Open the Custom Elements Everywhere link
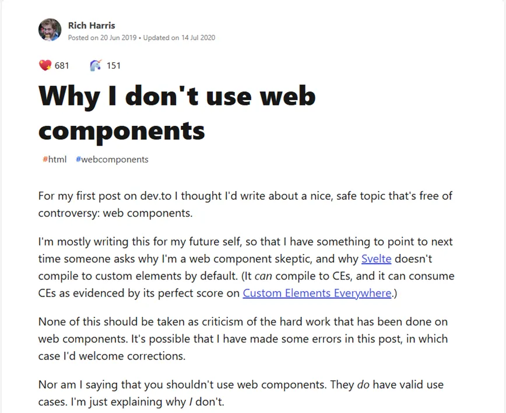The height and width of the screenshot is (413, 506). 318,293
